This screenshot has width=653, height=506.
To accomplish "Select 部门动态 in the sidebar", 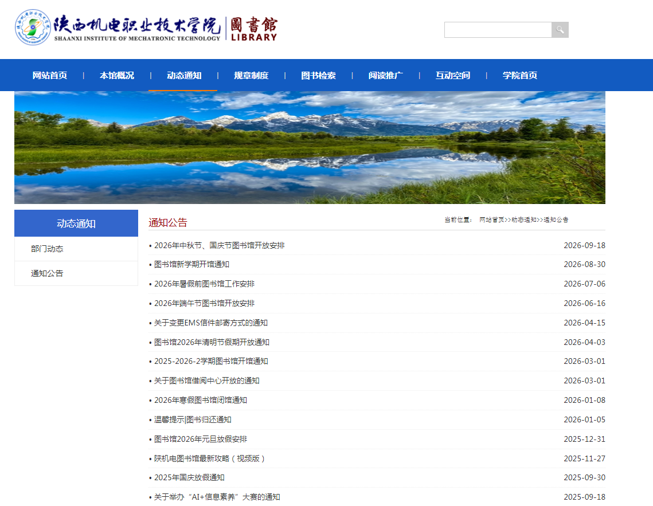I will click(47, 249).
